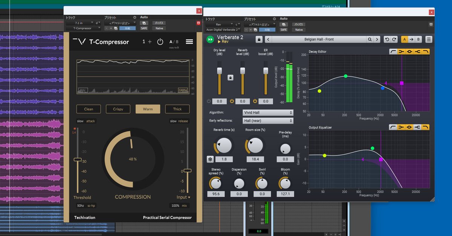
Task: Switch meter view to GRPH
Action: (x=183, y=90)
